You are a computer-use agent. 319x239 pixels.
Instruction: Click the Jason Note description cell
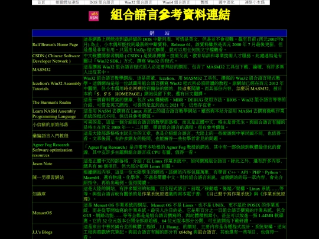click(x=185, y=163)
